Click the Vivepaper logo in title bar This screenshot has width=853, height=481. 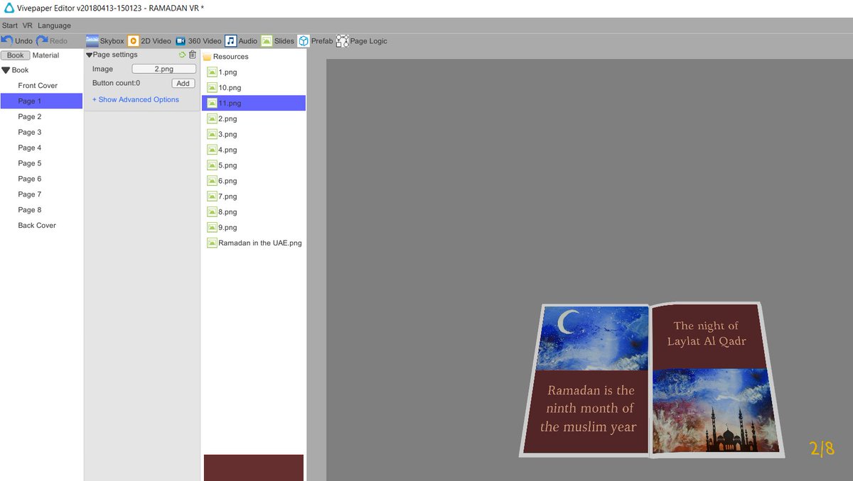9,8
